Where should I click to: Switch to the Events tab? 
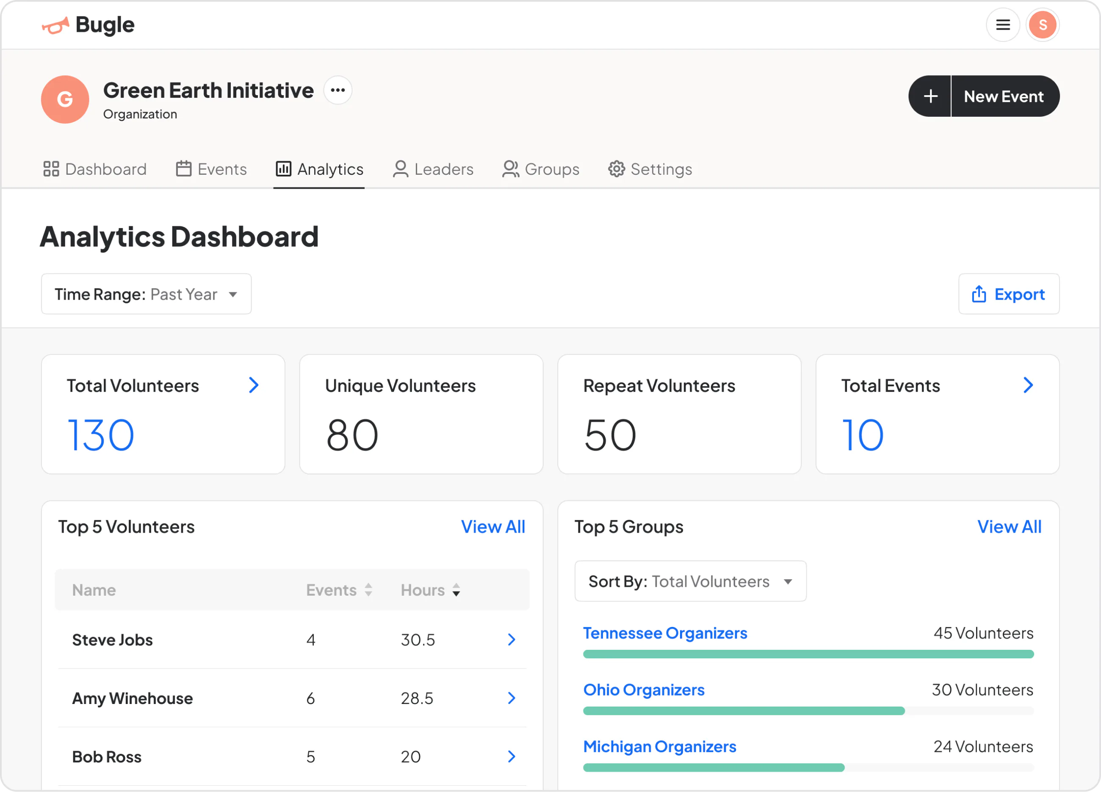(211, 169)
